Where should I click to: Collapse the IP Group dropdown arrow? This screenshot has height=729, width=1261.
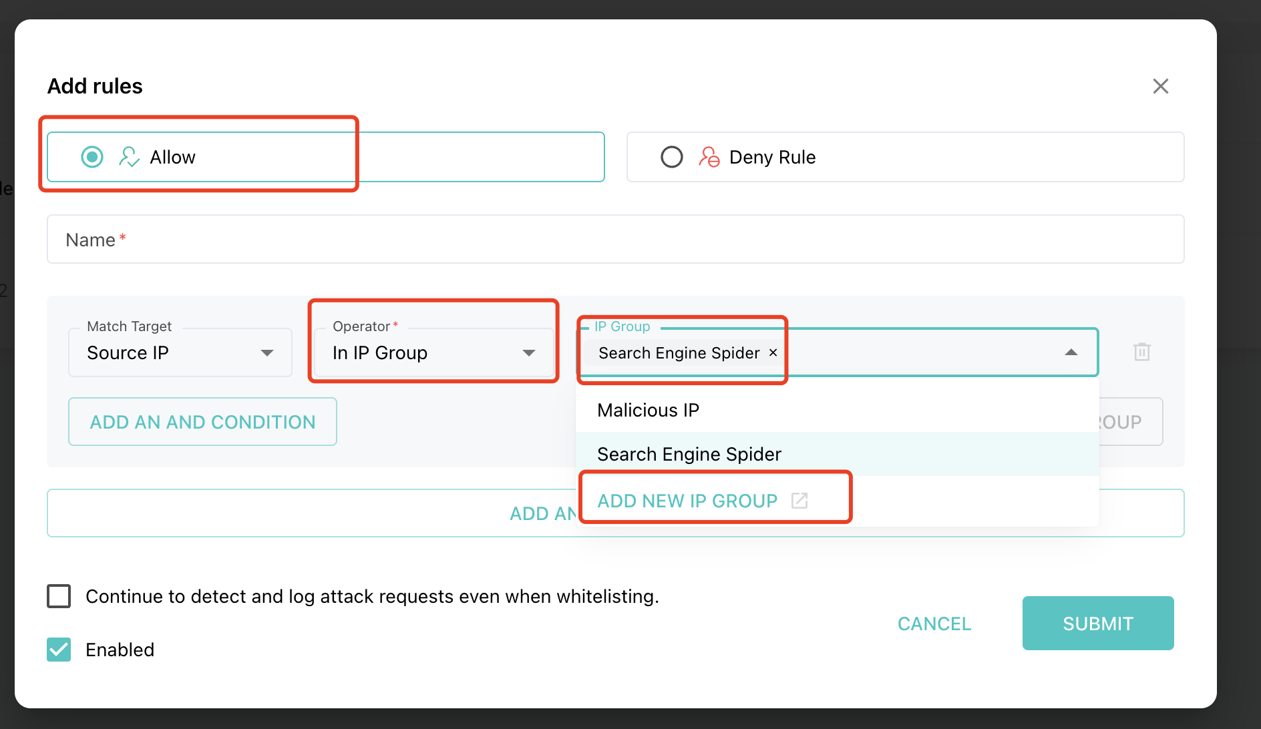coord(1071,352)
